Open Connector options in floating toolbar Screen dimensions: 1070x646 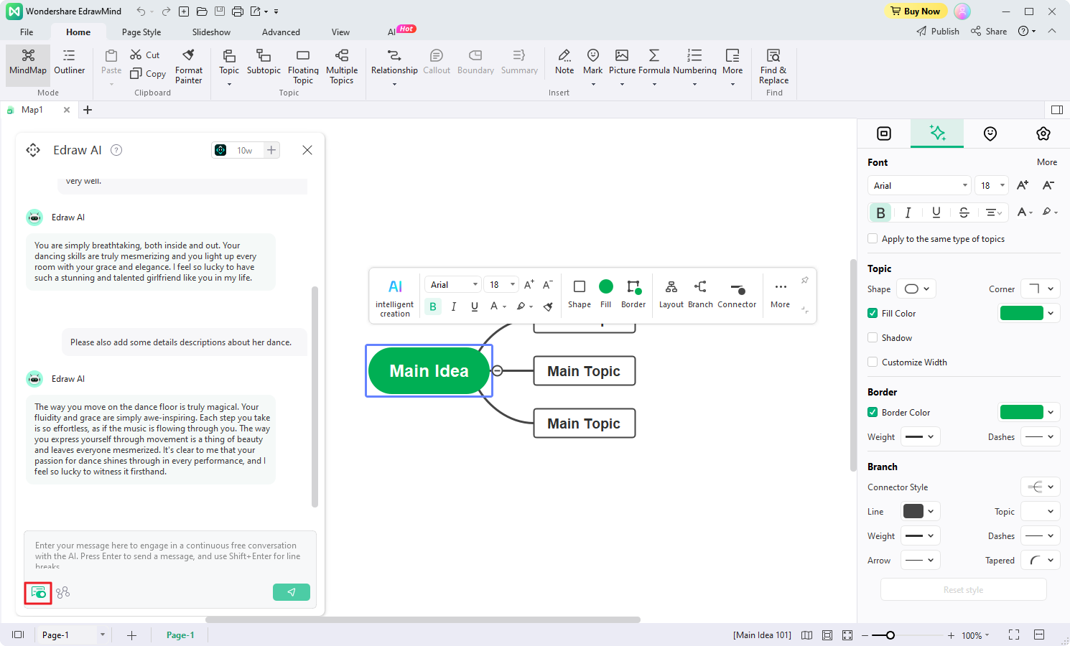[737, 294]
